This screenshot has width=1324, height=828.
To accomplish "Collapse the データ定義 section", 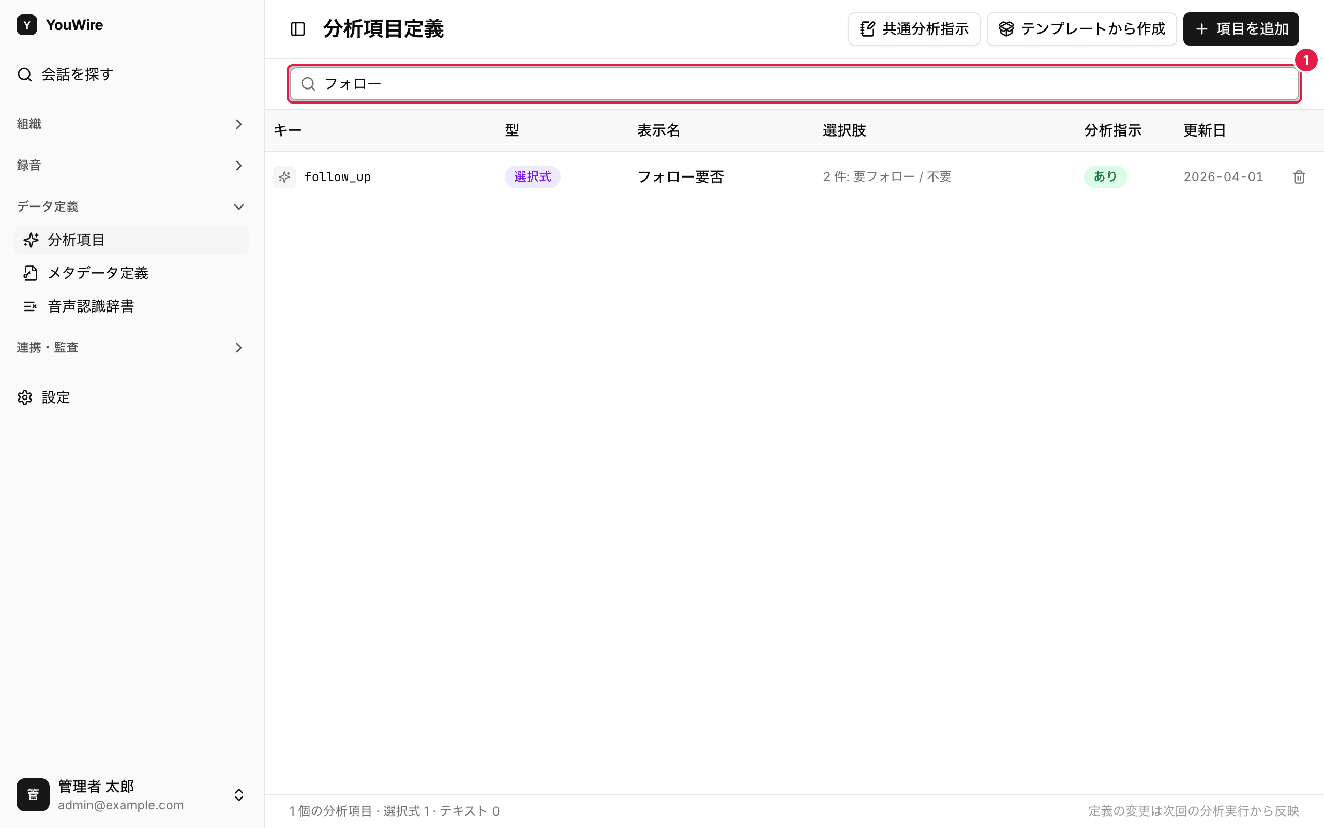I will (x=131, y=206).
